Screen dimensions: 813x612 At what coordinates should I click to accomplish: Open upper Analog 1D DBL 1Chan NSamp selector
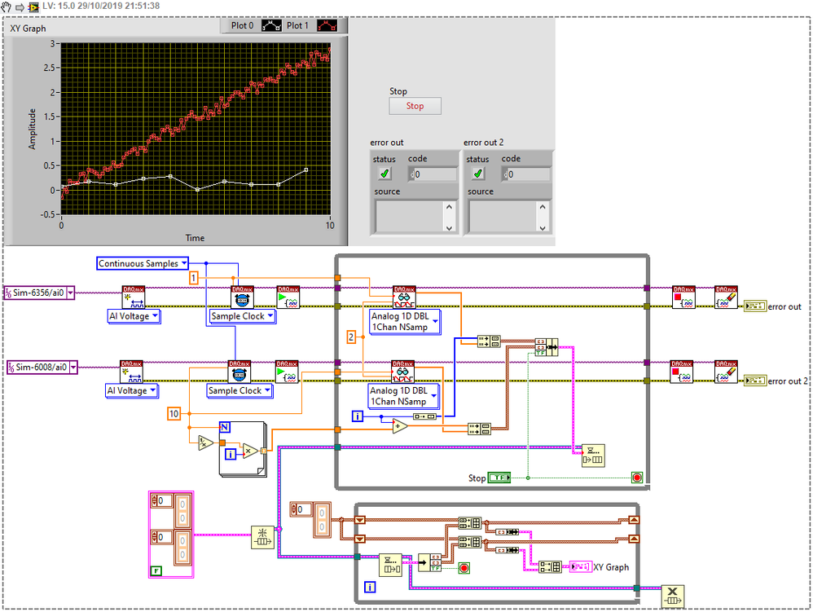coord(435,322)
